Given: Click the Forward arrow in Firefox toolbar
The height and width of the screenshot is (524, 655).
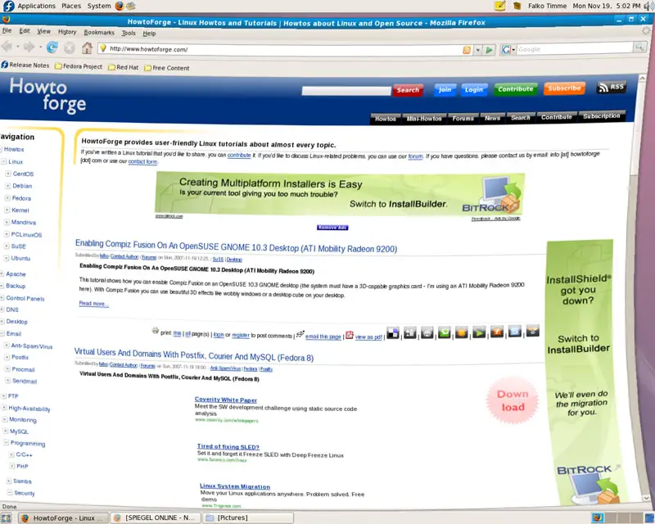Looking at the screenshot, I should (x=29, y=47).
